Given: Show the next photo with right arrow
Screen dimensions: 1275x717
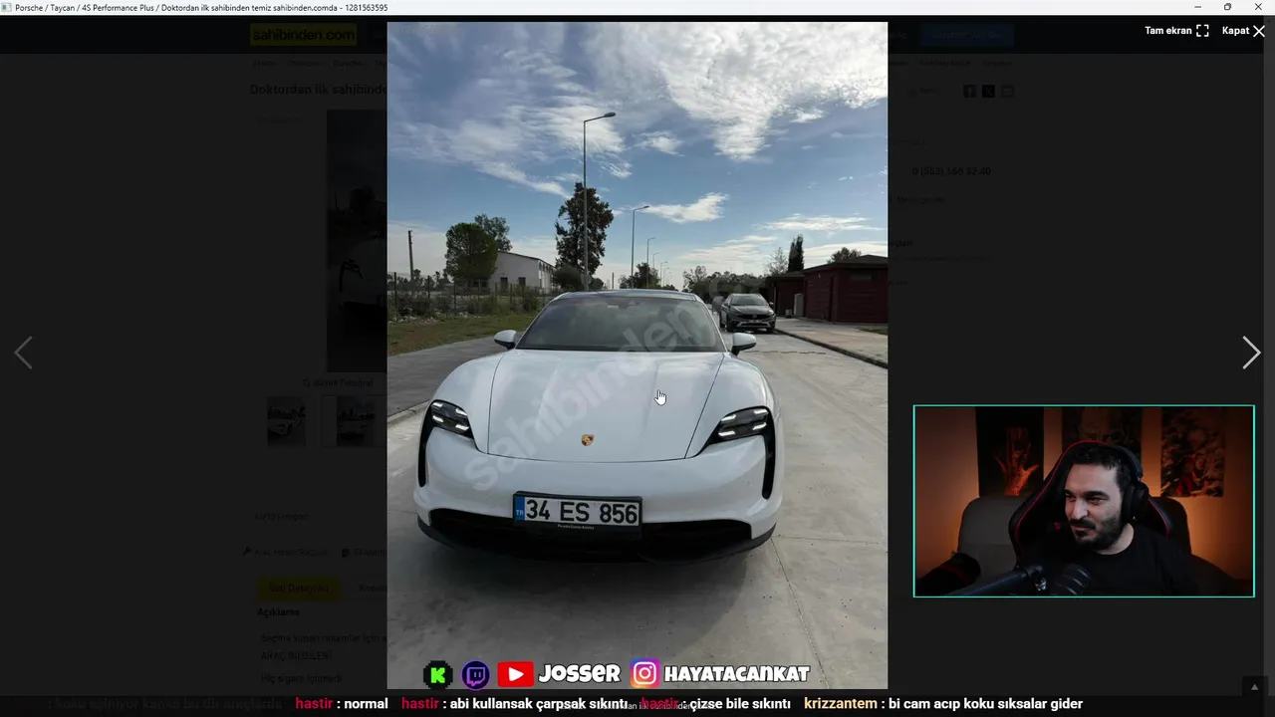Looking at the screenshot, I should (x=1251, y=353).
